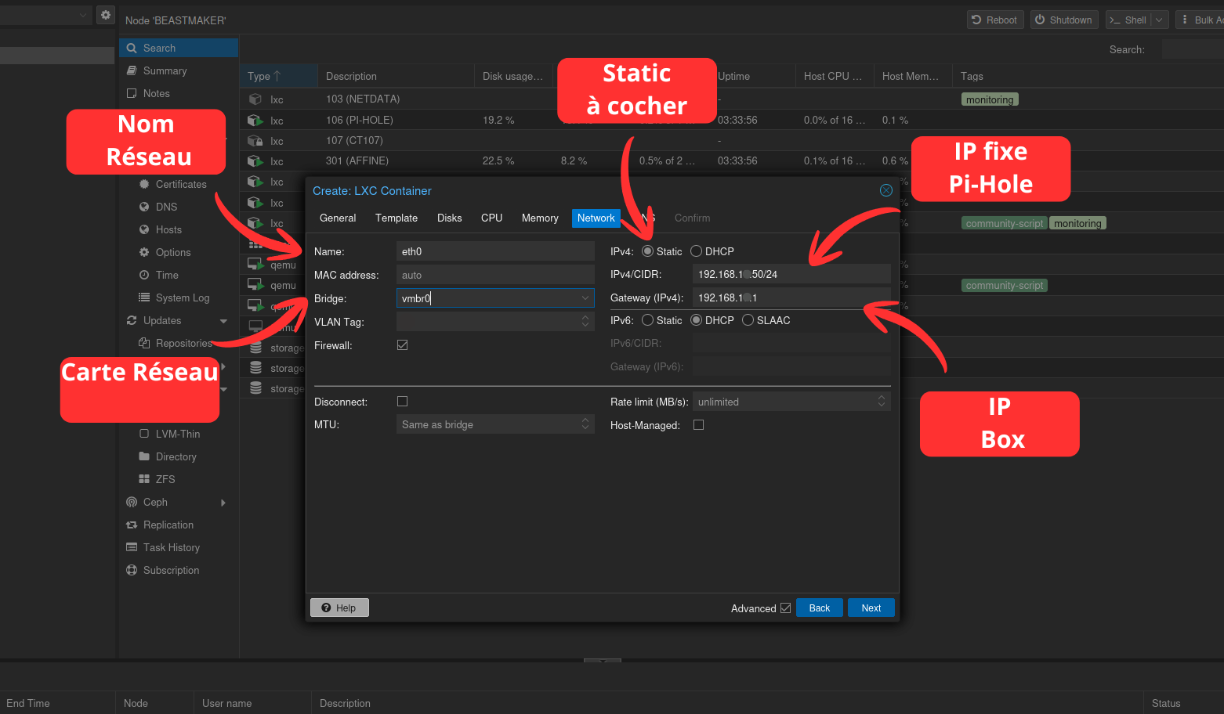Image resolution: width=1224 pixels, height=714 pixels.
Task: Adjust the Rate limit unlimited spinner
Action: click(x=882, y=402)
